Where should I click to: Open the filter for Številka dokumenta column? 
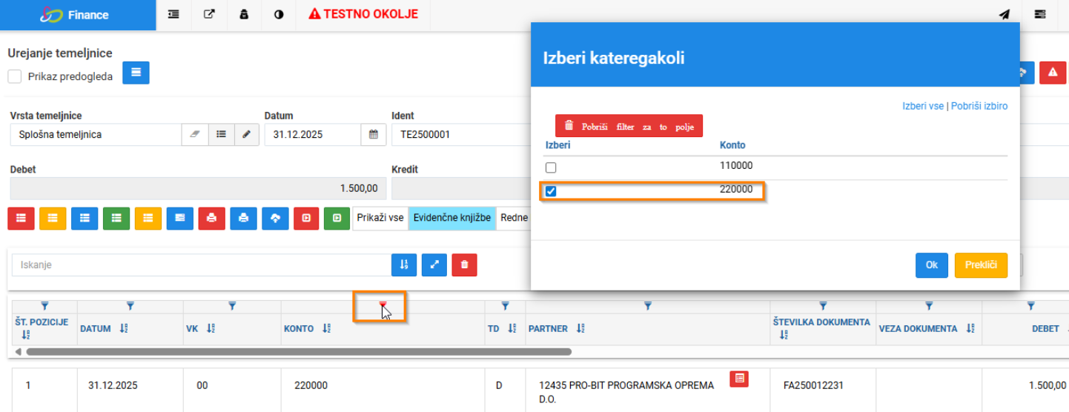pos(823,305)
